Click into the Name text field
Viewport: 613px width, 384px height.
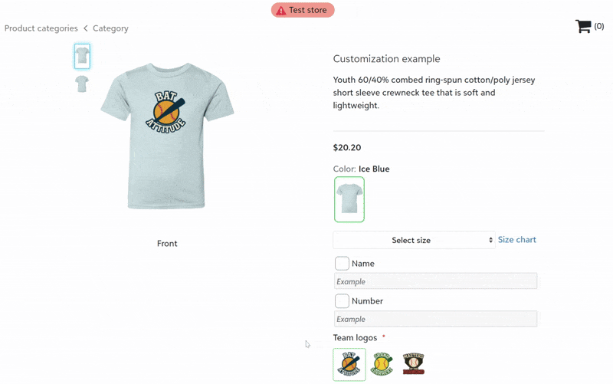[x=435, y=281]
